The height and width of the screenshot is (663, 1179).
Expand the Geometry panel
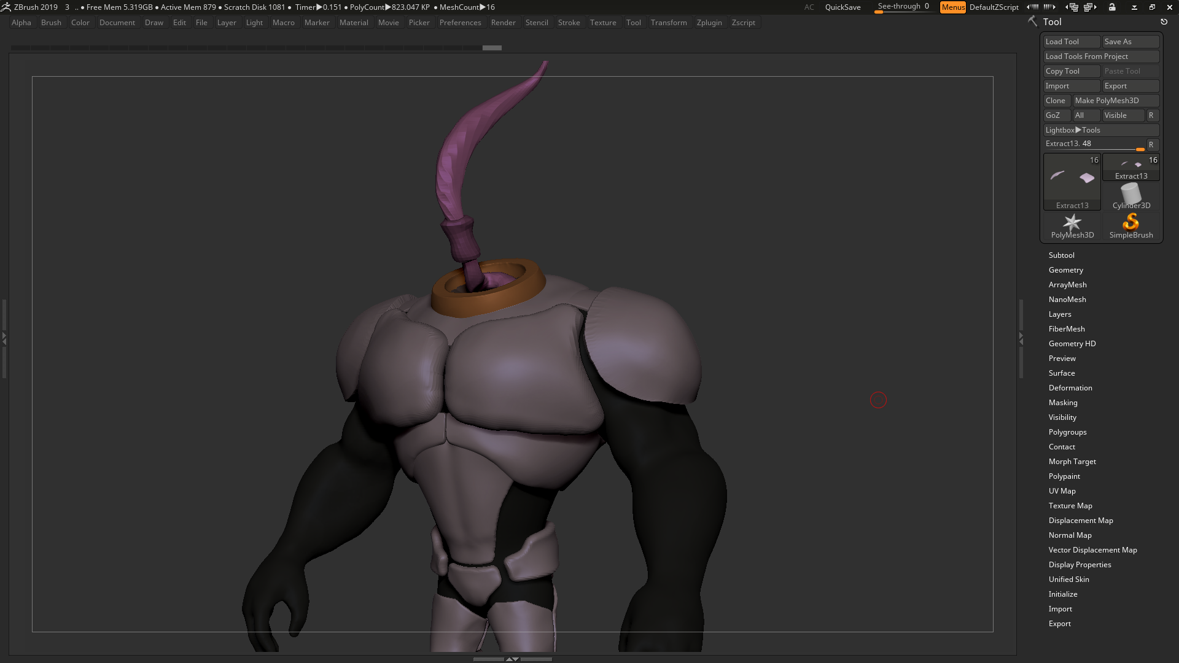click(x=1065, y=269)
